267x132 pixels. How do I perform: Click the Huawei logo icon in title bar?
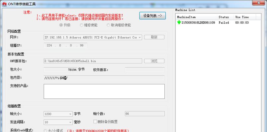[x=4, y=4]
